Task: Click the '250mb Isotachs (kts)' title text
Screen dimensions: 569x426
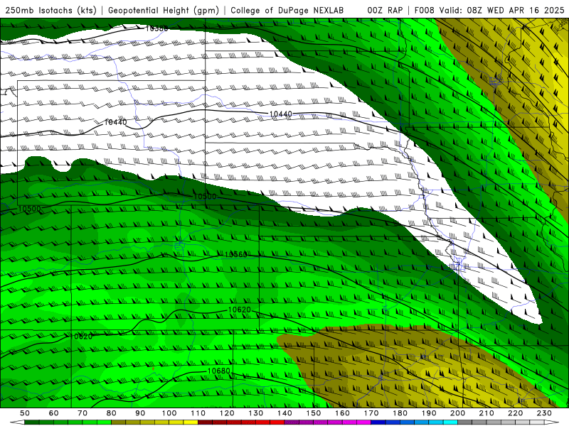Action: [50, 10]
